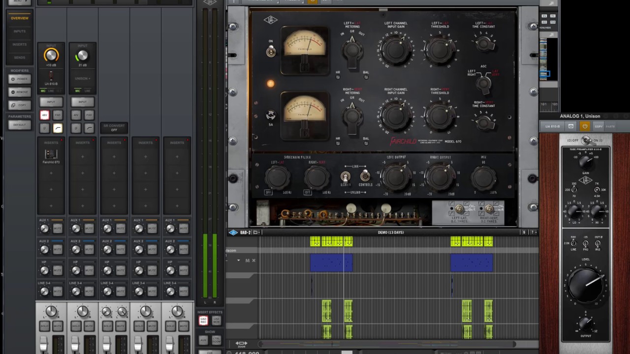Click the first yellow clip on the top track
Viewport: 630px width, 354px height.
[315, 241]
